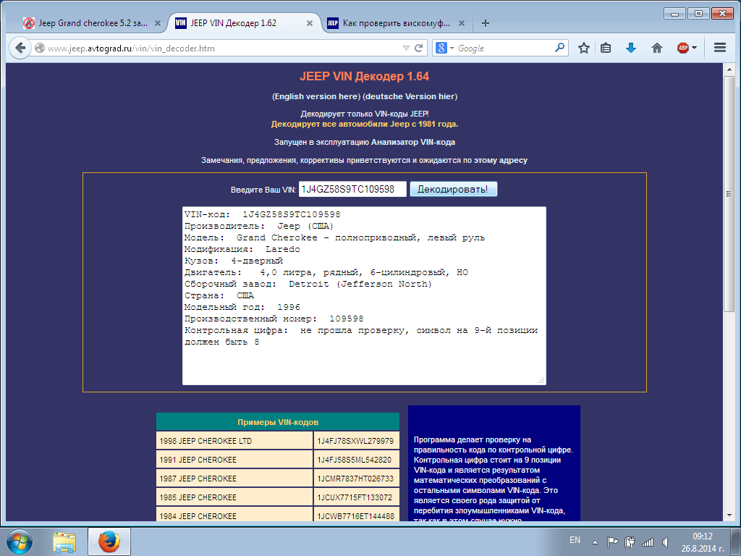
Task: Click the Декодировать! button
Action: coord(453,189)
